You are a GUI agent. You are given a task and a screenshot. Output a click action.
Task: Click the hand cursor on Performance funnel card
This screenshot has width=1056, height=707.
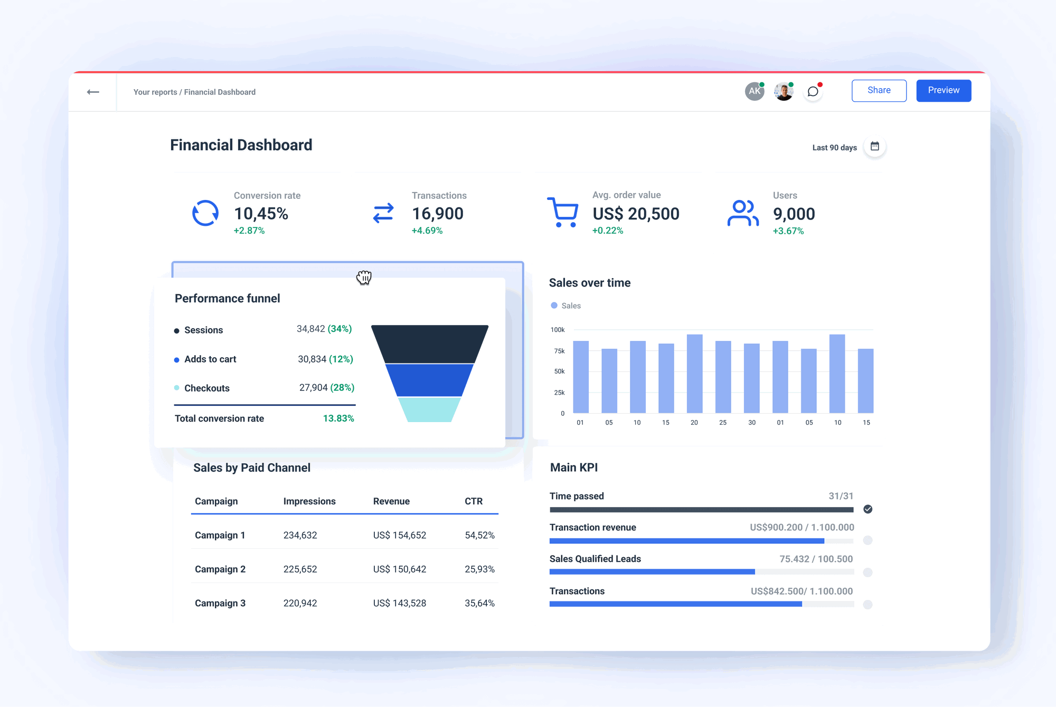click(x=364, y=278)
